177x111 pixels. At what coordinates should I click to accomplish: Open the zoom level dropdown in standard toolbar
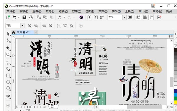[124, 17]
